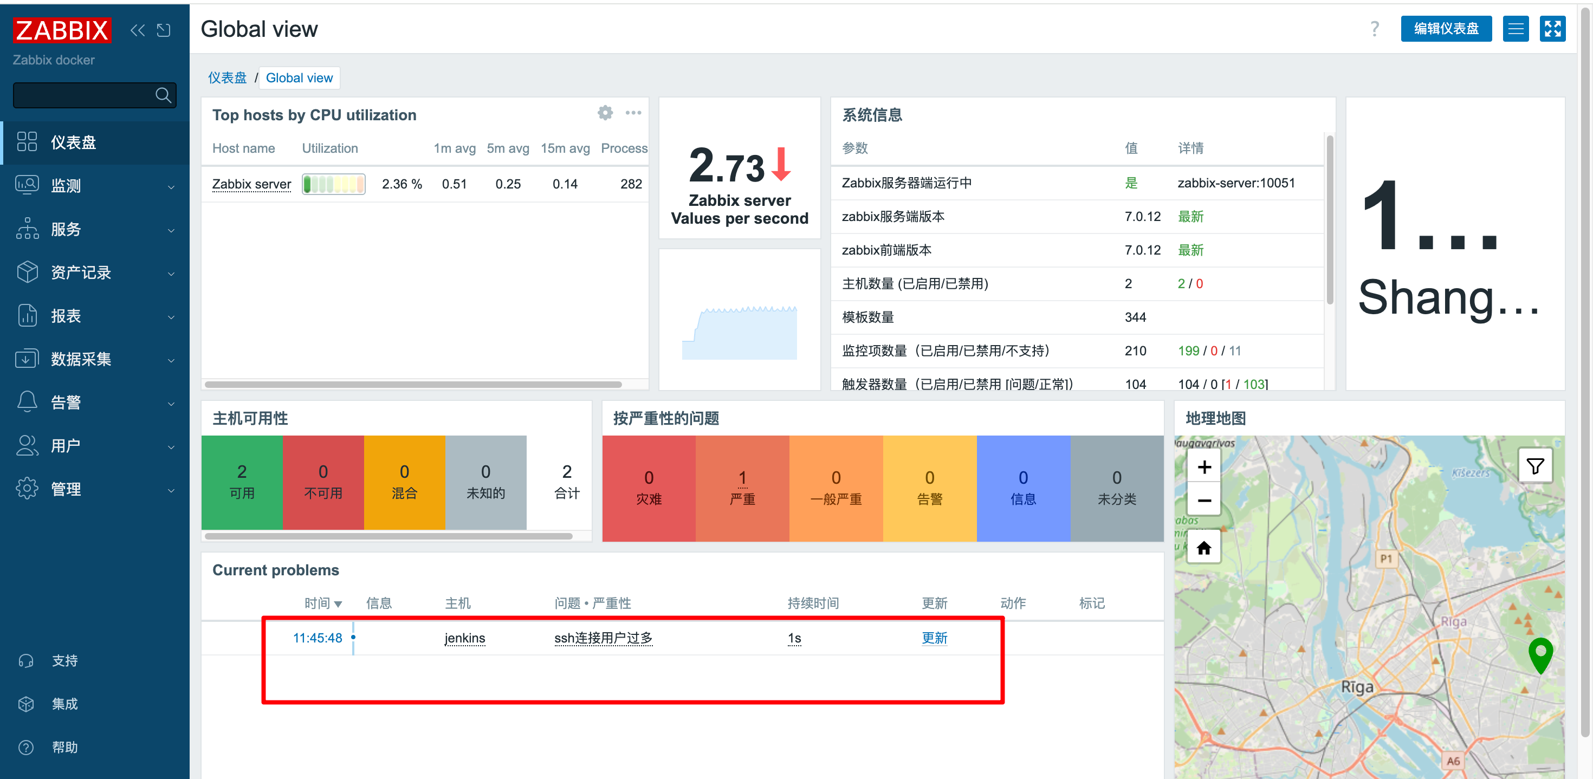Image resolution: width=1593 pixels, height=779 pixels.
Task: Click the help question mark in header
Action: (1374, 28)
